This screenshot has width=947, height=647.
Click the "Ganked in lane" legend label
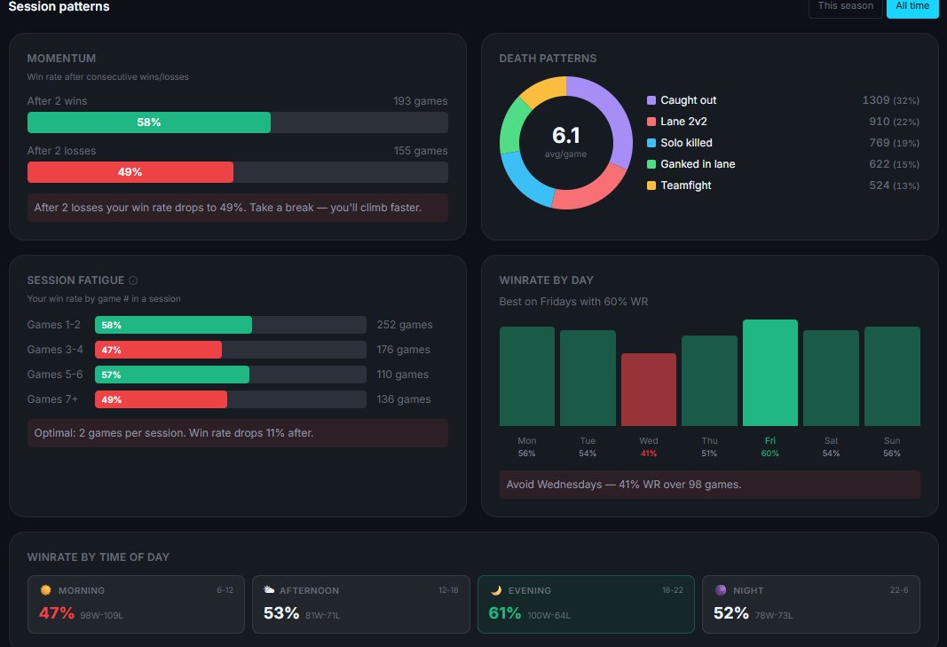[698, 164]
